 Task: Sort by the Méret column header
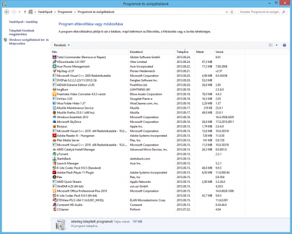pyautogui.click(x=204, y=52)
